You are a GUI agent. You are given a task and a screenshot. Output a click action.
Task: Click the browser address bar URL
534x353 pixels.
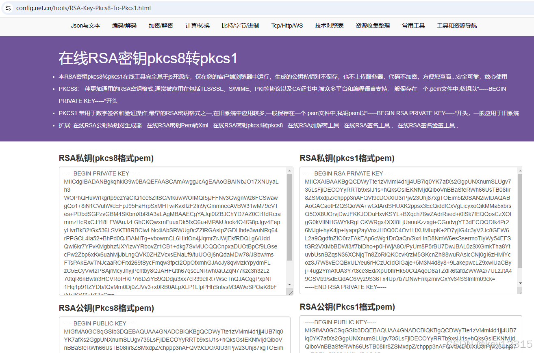81,8
